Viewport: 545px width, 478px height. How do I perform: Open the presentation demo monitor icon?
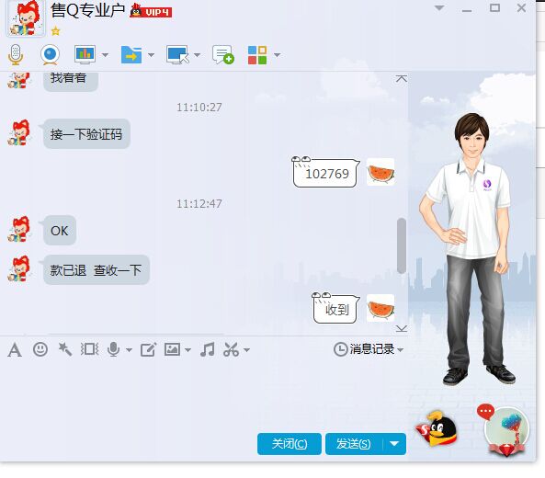[x=85, y=54]
